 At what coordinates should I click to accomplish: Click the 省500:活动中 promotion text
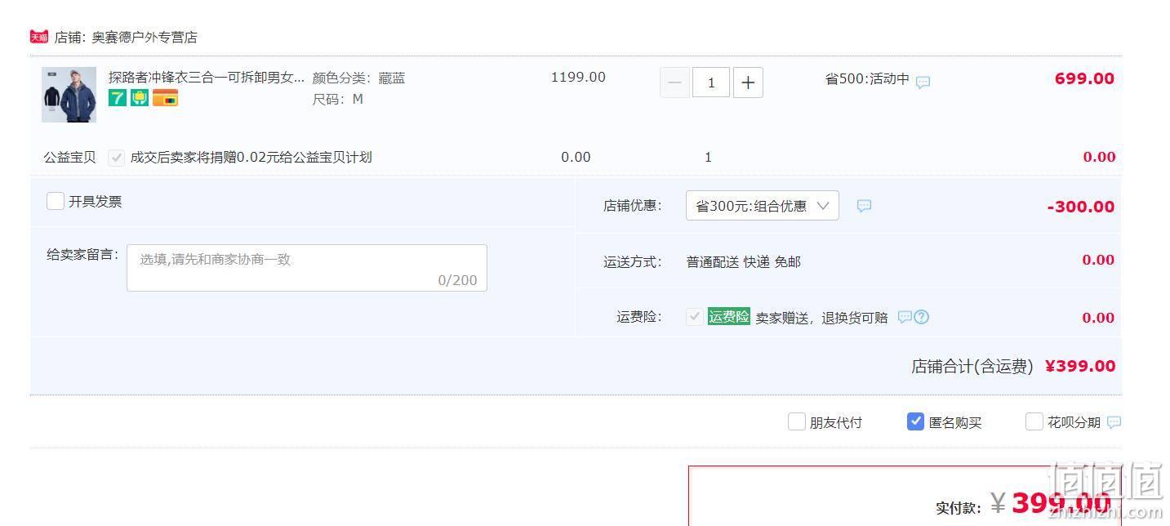pos(867,79)
